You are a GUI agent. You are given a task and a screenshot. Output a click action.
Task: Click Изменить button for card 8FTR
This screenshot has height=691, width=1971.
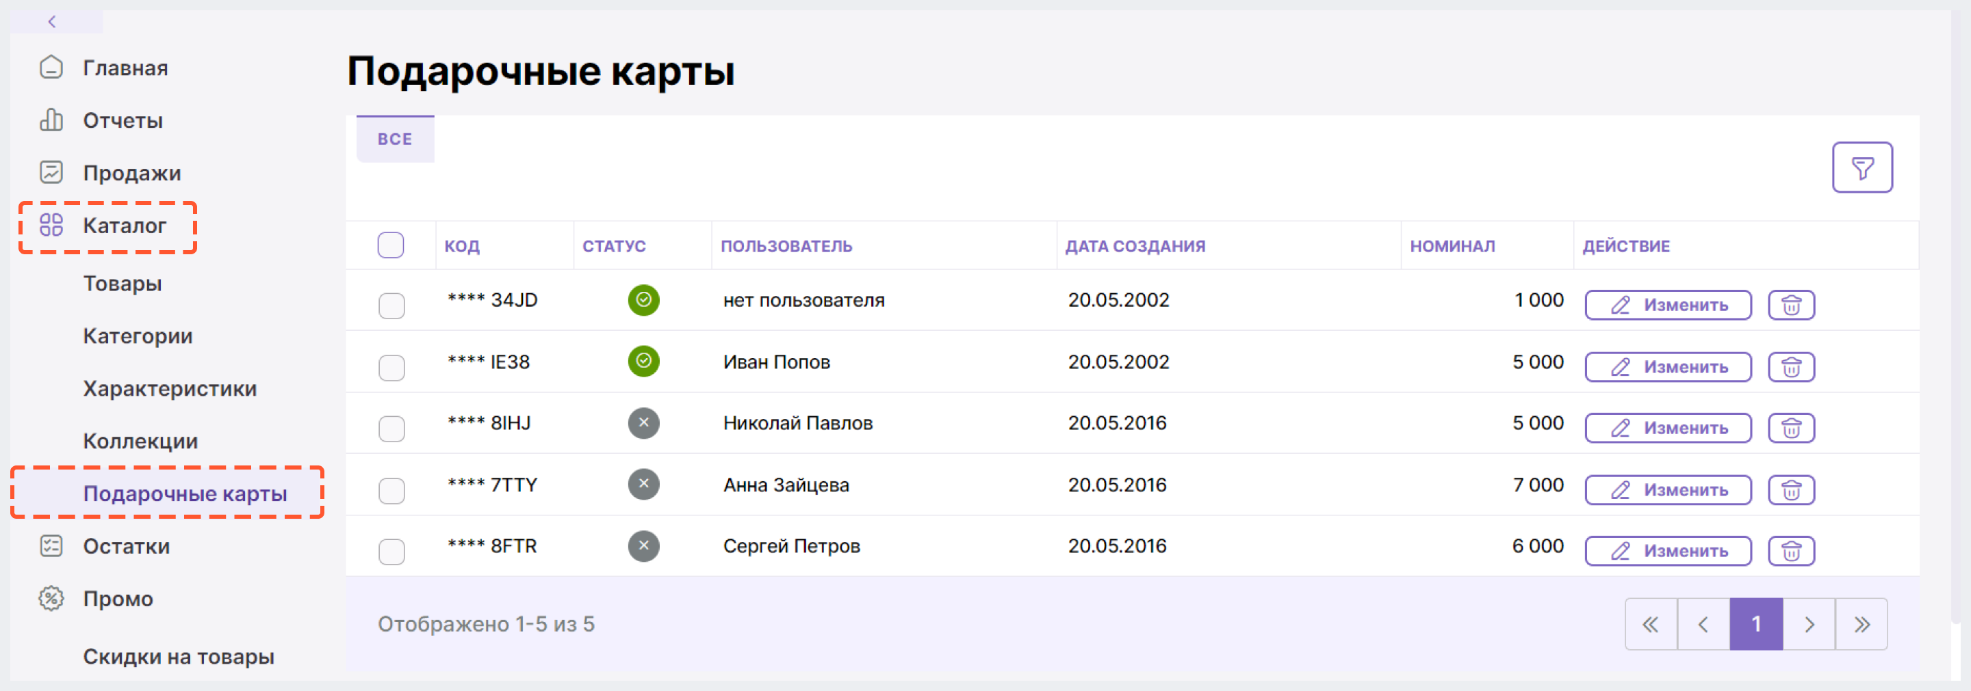1668,551
